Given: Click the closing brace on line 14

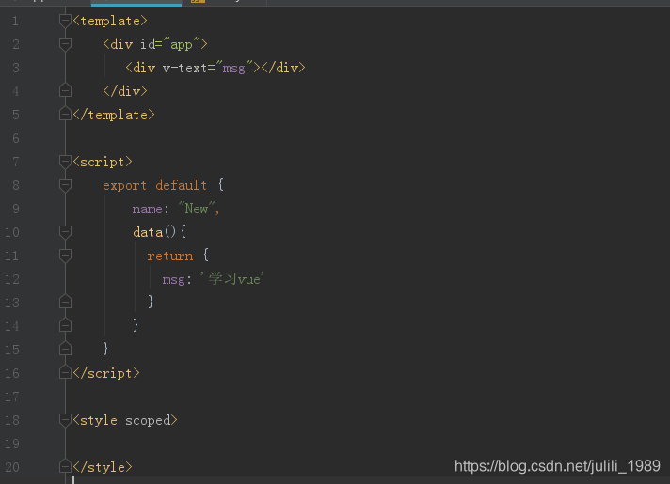Looking at the screenshot, I should click(136, 326).
